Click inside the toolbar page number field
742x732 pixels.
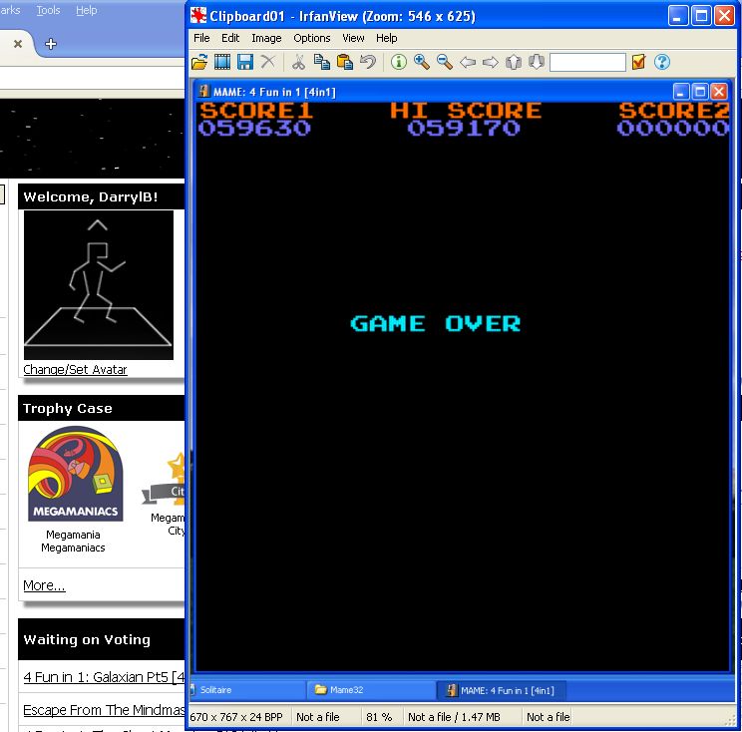pos(587,62)
